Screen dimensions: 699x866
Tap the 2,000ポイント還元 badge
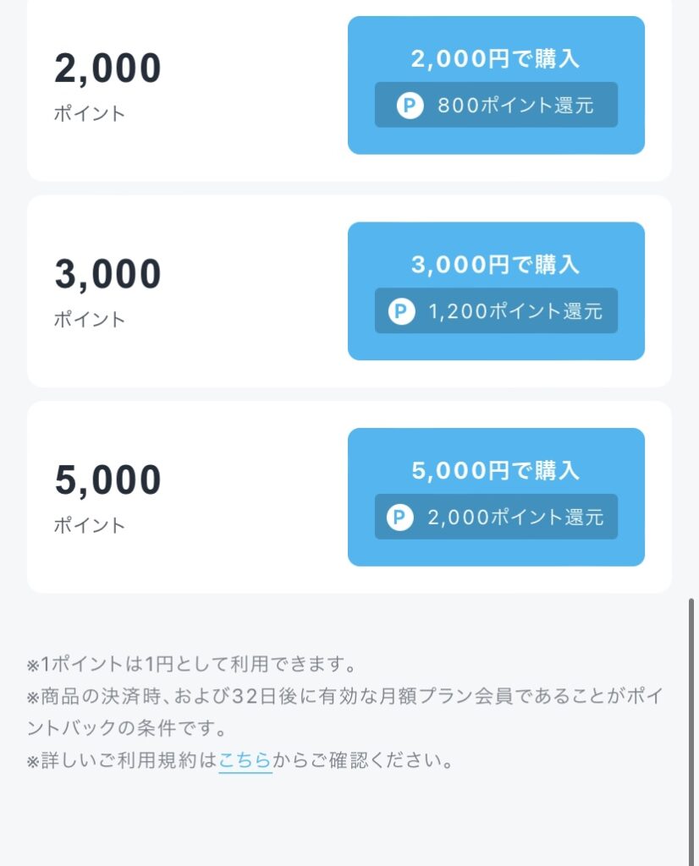pos(496,517)
